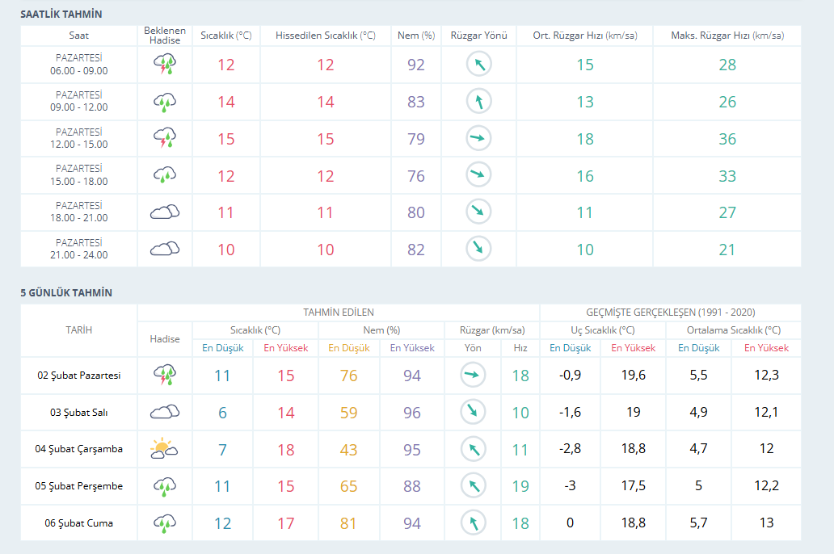Click the partly sunny icon for 04 Şubat Çarşamba
Viewport: 834px width, 554px height.
[165, 449]
